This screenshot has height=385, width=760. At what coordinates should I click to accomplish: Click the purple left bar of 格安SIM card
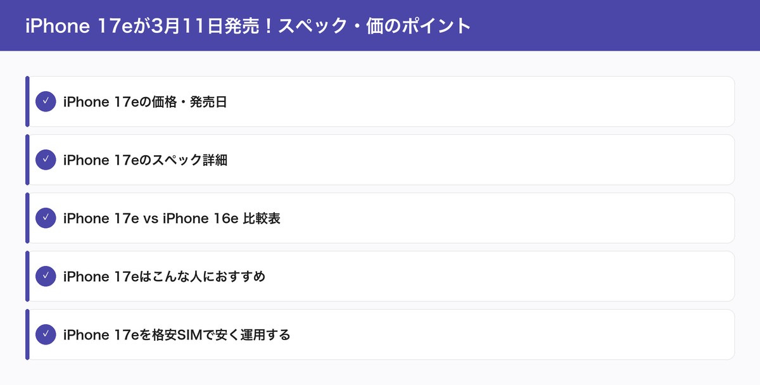click(27, 334)
